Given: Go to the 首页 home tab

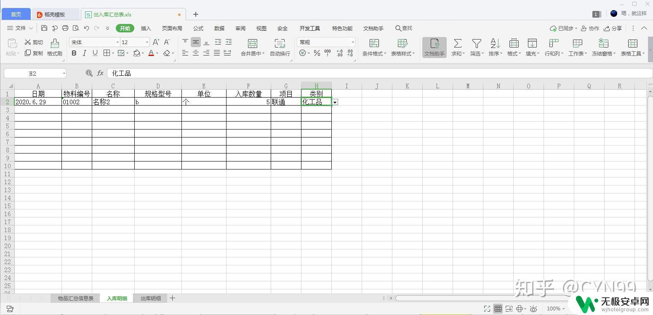Looking at the screenshot, I should point(16,14).
